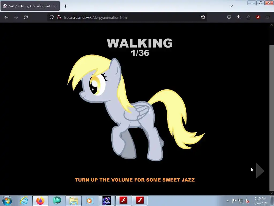Screen dimensions: 274x206
Task: Open the Action Center flag icon
Action: (234, 201)
